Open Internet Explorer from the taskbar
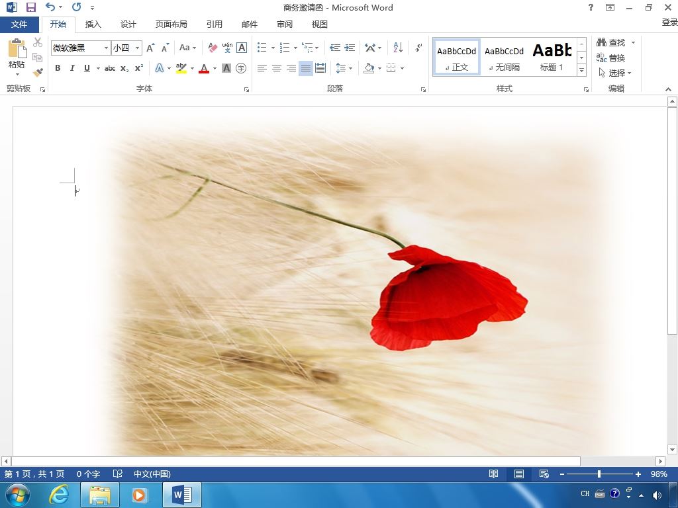Viewport: 678px width, 508px height. tap(58, 495)
